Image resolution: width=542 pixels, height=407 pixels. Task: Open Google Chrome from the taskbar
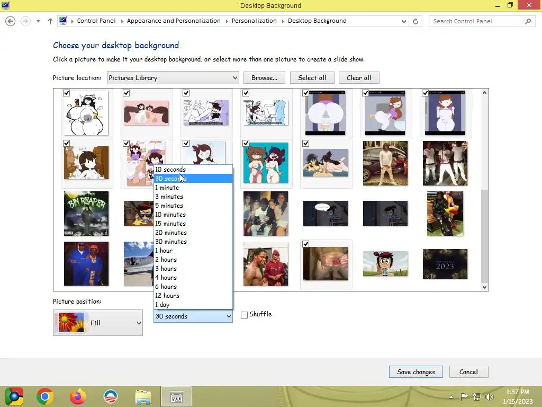click(45, 396)
